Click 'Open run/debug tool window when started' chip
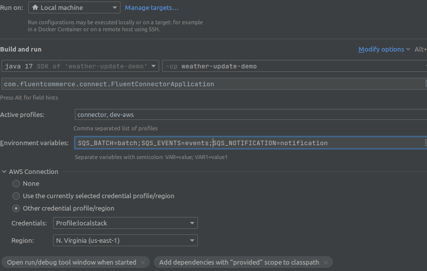427x271 pixels. point(71,263)
